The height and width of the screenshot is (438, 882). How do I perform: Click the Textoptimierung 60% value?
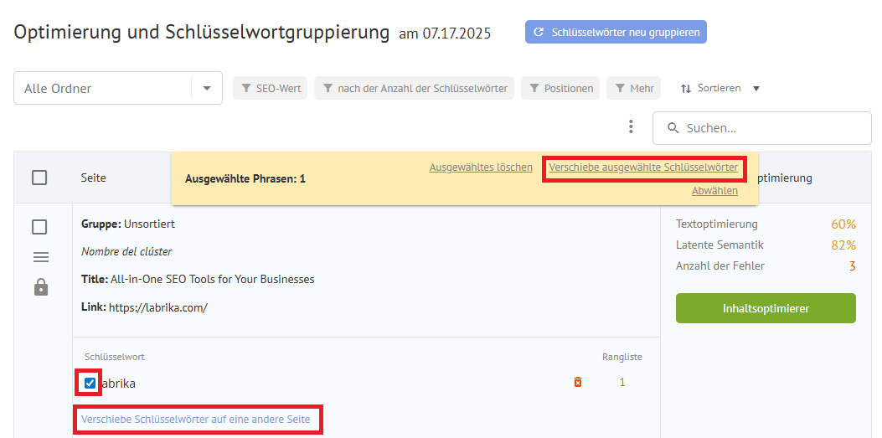843,225
